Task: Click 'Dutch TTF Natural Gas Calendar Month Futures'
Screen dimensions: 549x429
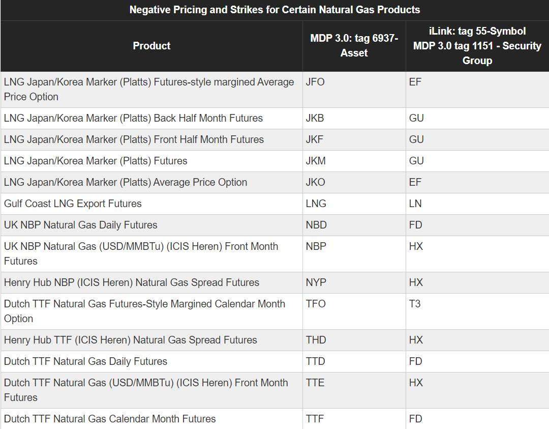Action: pyautogui.click(x=110, y=419)
